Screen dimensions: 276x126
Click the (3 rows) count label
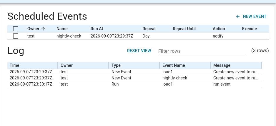point(260,51)
